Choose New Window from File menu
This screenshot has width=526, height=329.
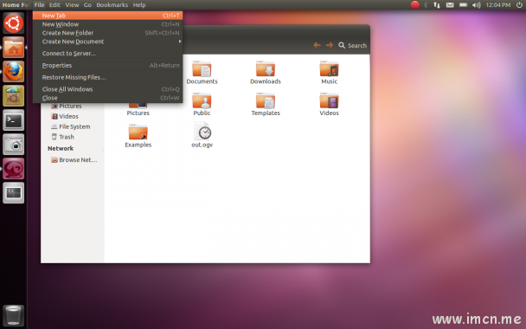pos(107,24)
